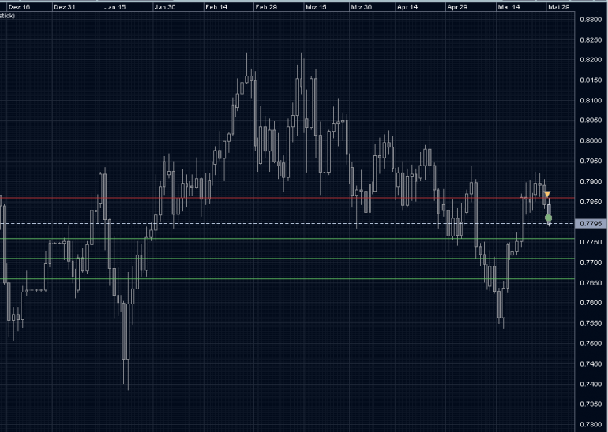Screen dimensions: 608x432
Task: Select the green line near 0.7750
Action: coord(287,239)
